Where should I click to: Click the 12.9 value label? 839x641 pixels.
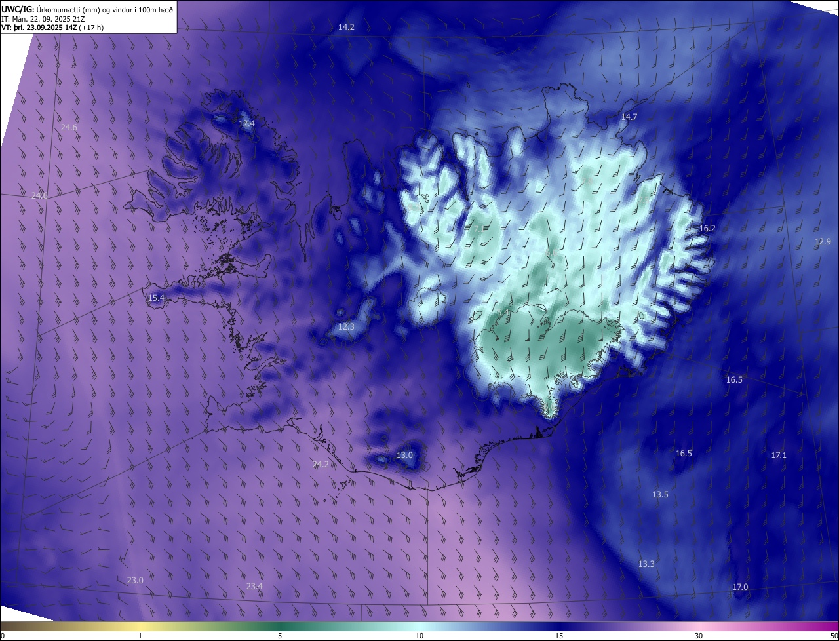point(823,242)
